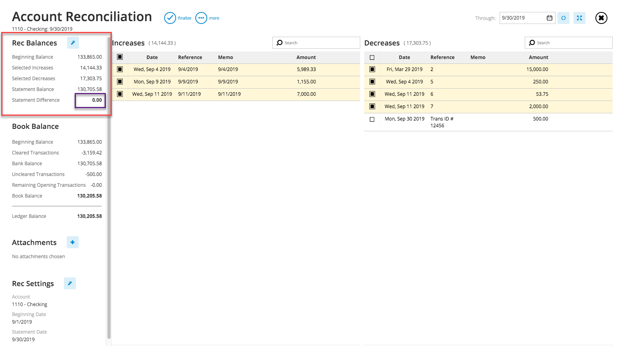The width and height of the screenshot is (619, 346).
Task: Edit Rec Settings with the pencil icon
Action: tap(70, 283)
